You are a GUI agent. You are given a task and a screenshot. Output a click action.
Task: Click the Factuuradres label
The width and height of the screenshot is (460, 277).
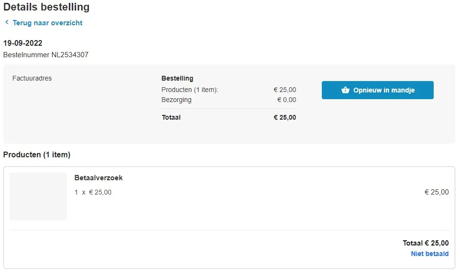pos(32,78)
